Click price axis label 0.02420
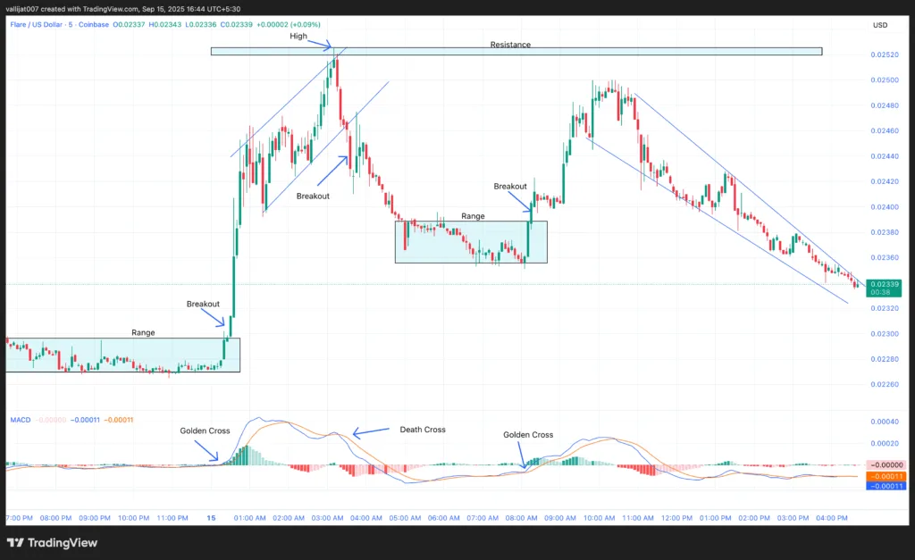 click(x=885, y=181)
